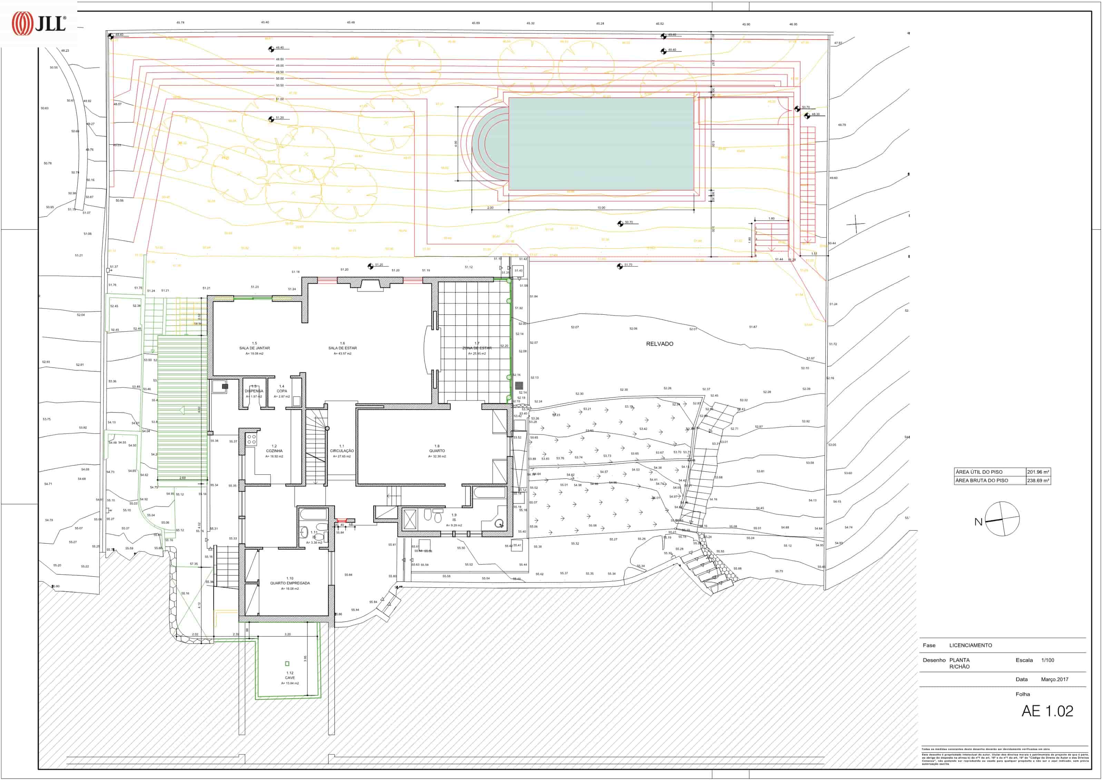Viewport: 1104px width, 780px height.
Task: Click the SALA DE ESTAR room label
Action: point(342,348)
